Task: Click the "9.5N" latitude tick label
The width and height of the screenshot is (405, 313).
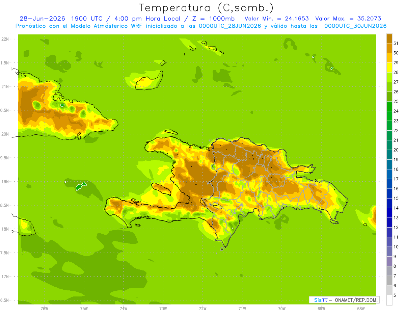Action: click(5, 158)
